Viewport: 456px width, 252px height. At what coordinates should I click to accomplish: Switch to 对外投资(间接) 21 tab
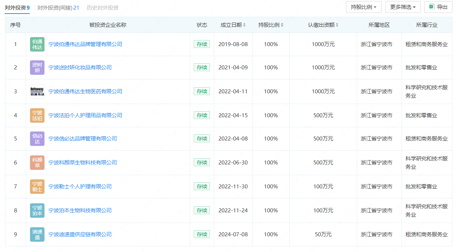58,8
